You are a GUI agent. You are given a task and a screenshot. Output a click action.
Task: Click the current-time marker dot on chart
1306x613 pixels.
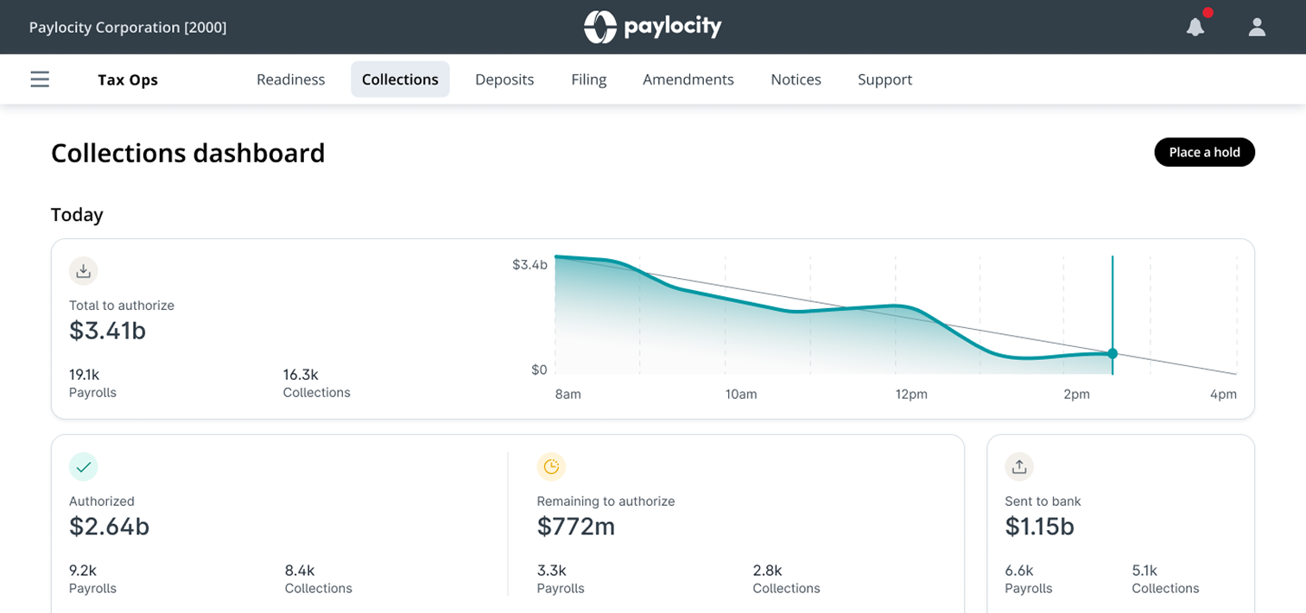coord(1113,353)
